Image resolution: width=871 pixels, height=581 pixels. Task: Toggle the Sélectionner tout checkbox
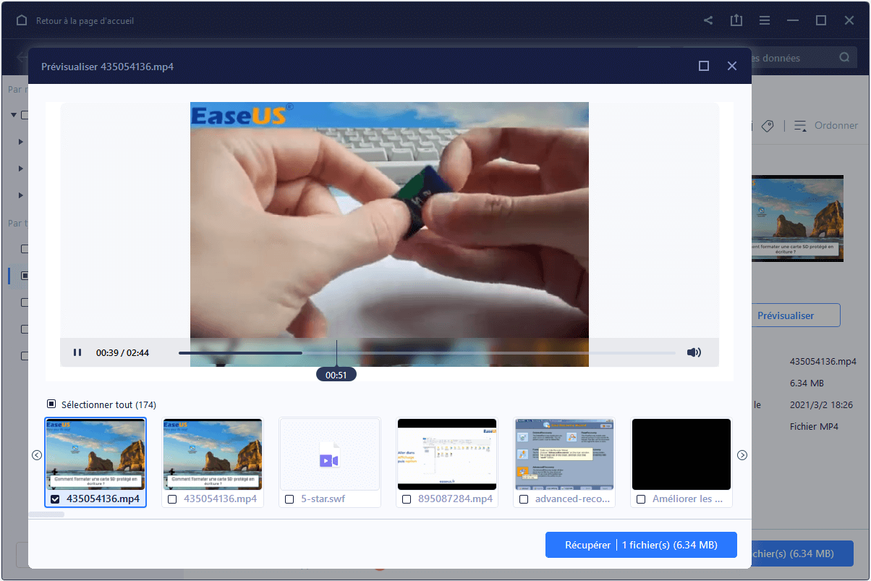click(51, 404)
